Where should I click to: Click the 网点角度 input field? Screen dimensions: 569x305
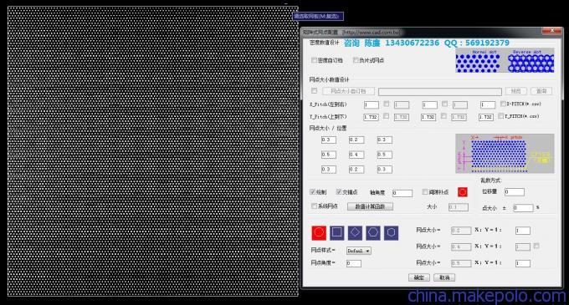click(x=354, y=263)
